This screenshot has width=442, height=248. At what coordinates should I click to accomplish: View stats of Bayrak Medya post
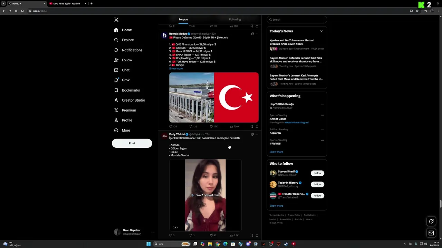point(234,126)
